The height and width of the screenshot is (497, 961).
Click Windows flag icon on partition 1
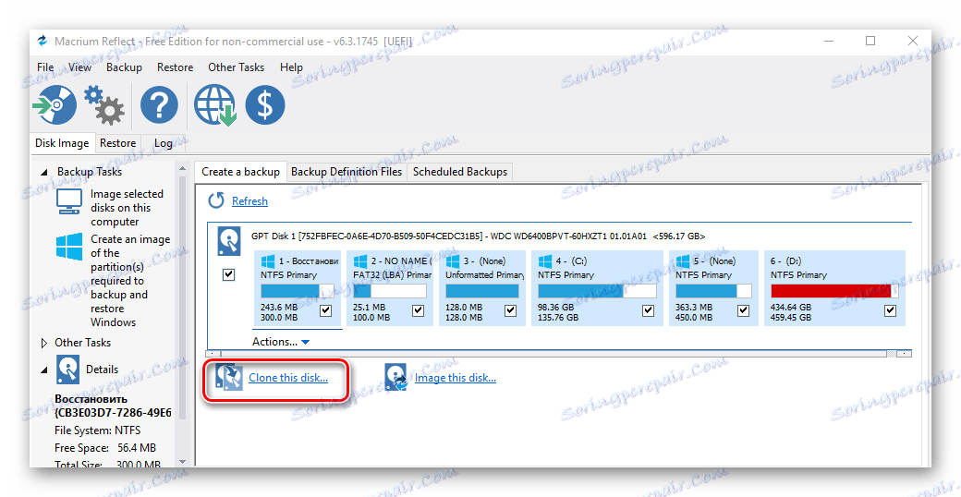pyautogui.click(x=268, y=261)
